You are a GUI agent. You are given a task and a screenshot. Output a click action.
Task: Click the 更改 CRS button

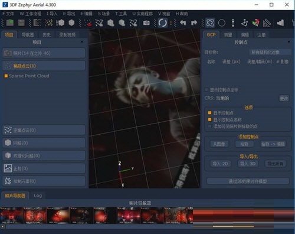[x=284, y=98]
